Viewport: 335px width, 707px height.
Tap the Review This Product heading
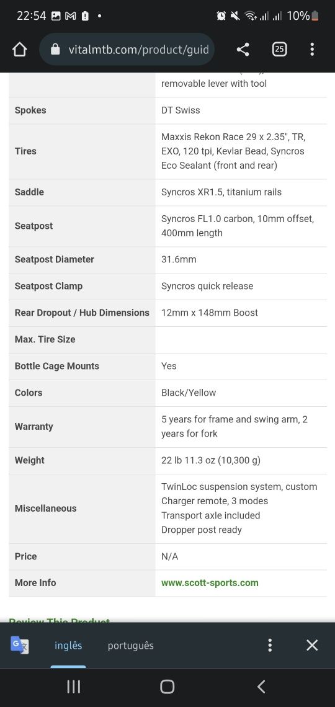[60, 620]
